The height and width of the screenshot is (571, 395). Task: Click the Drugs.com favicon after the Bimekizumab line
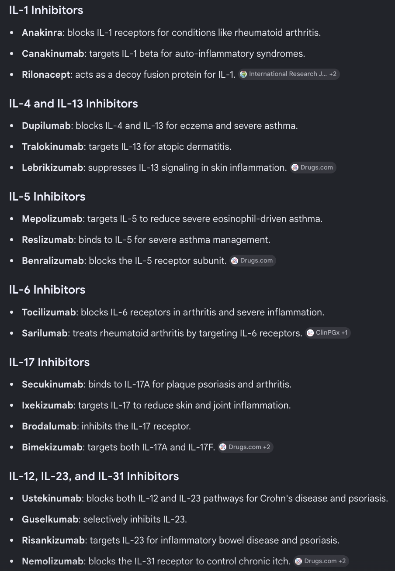[223, 447]
